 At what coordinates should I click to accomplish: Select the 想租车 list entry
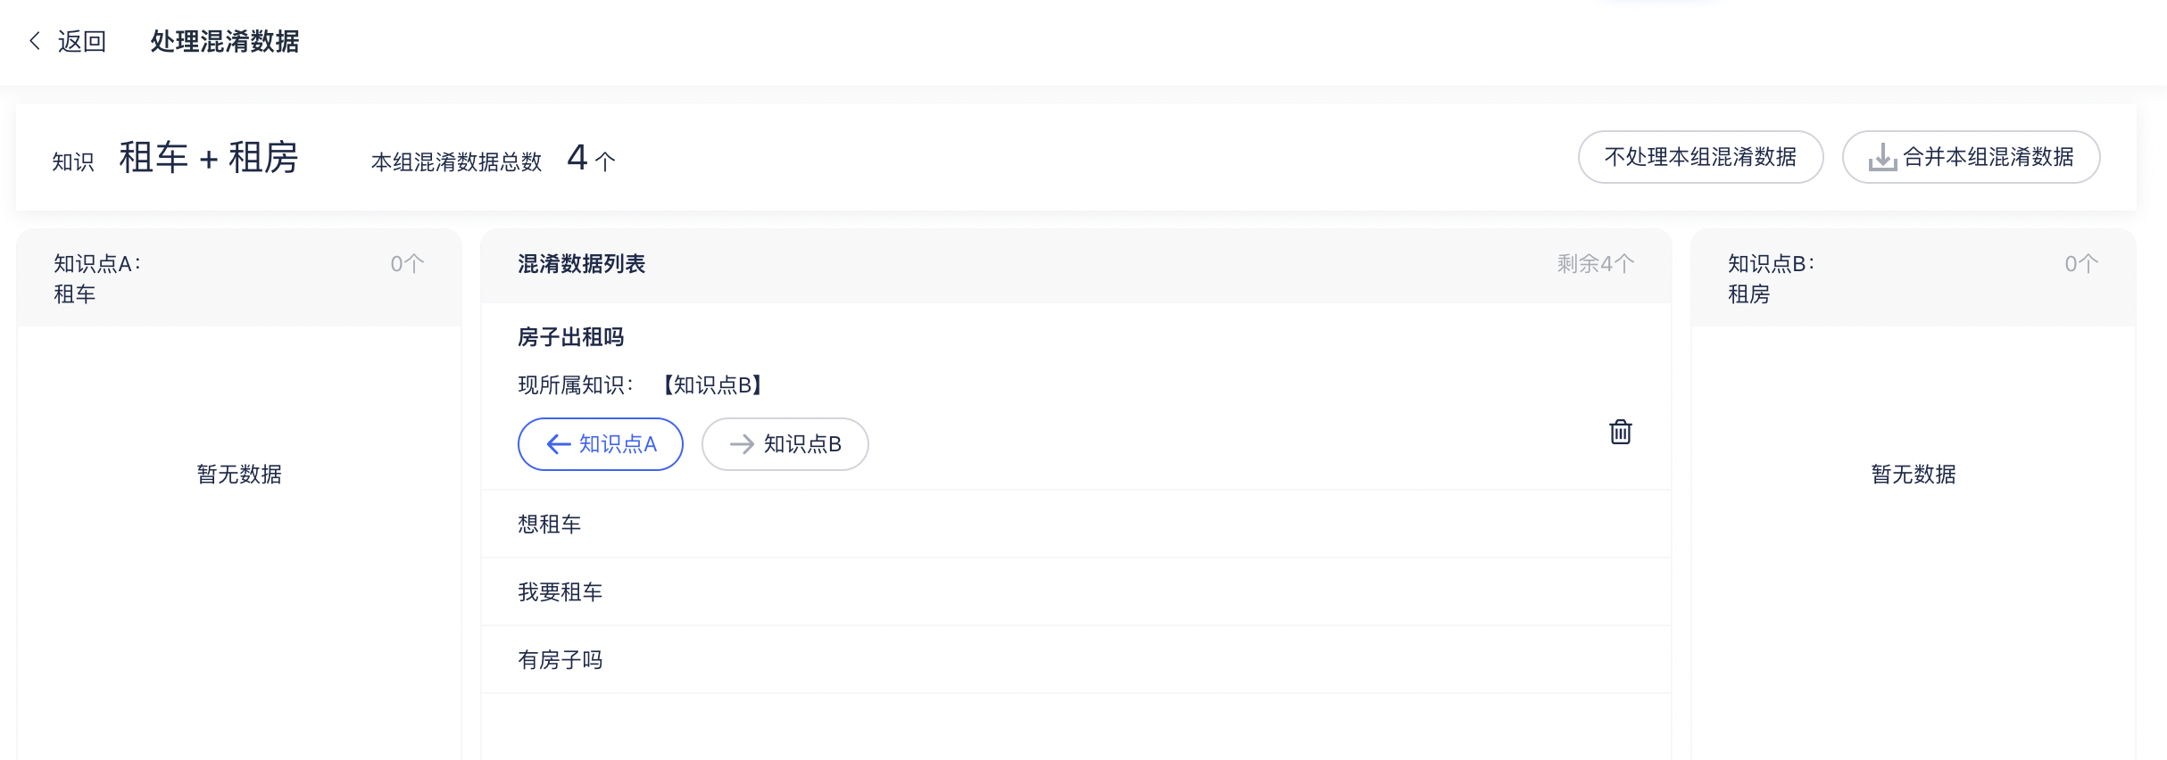(550, 525)
